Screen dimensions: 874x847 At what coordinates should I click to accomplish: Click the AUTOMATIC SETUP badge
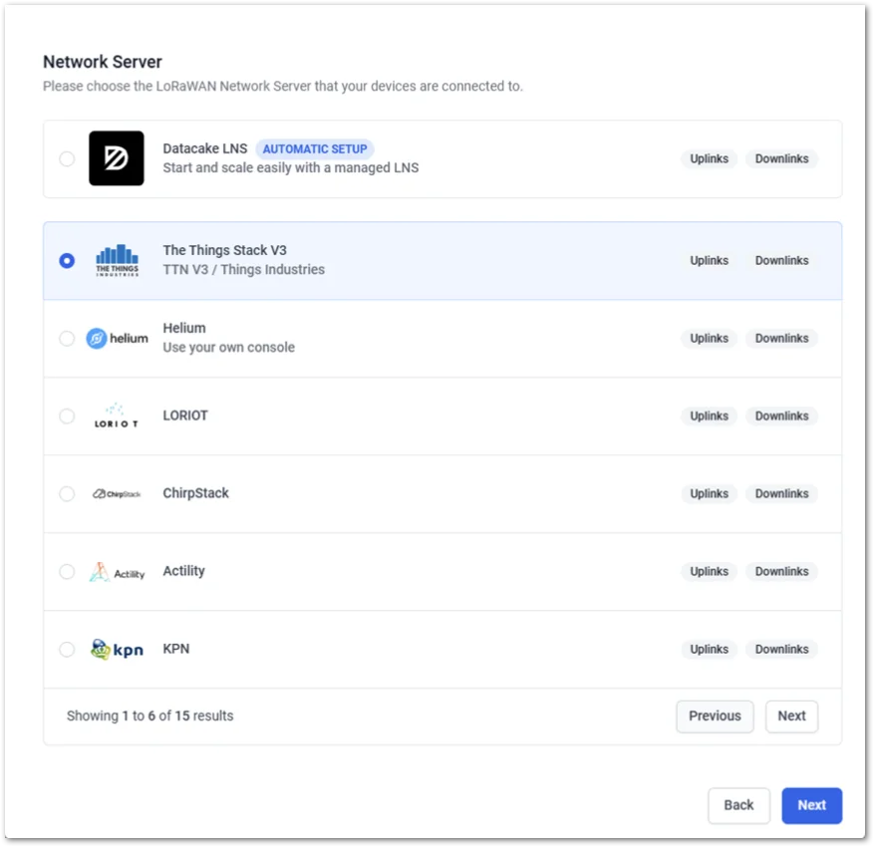point(315,148)
